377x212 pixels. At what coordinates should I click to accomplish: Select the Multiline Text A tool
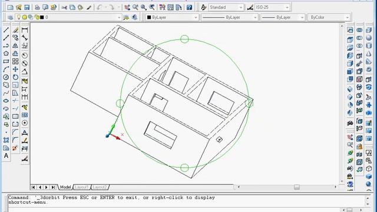click(x=6, y=155)
